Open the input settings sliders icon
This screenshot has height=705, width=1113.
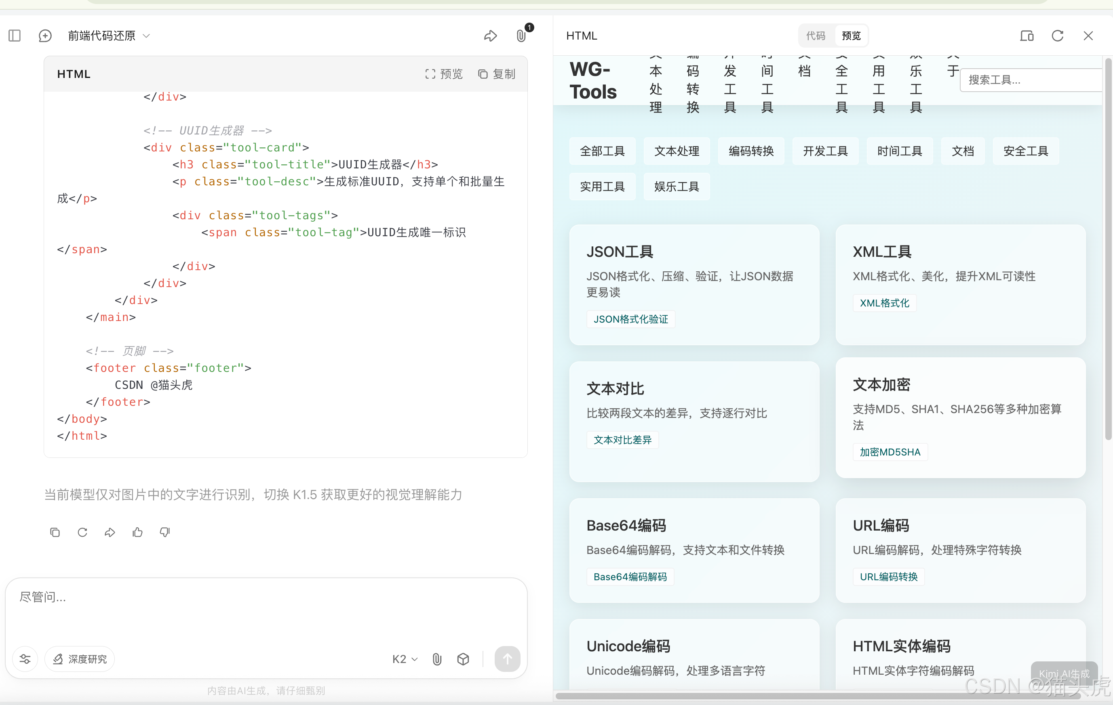(25, 659)
